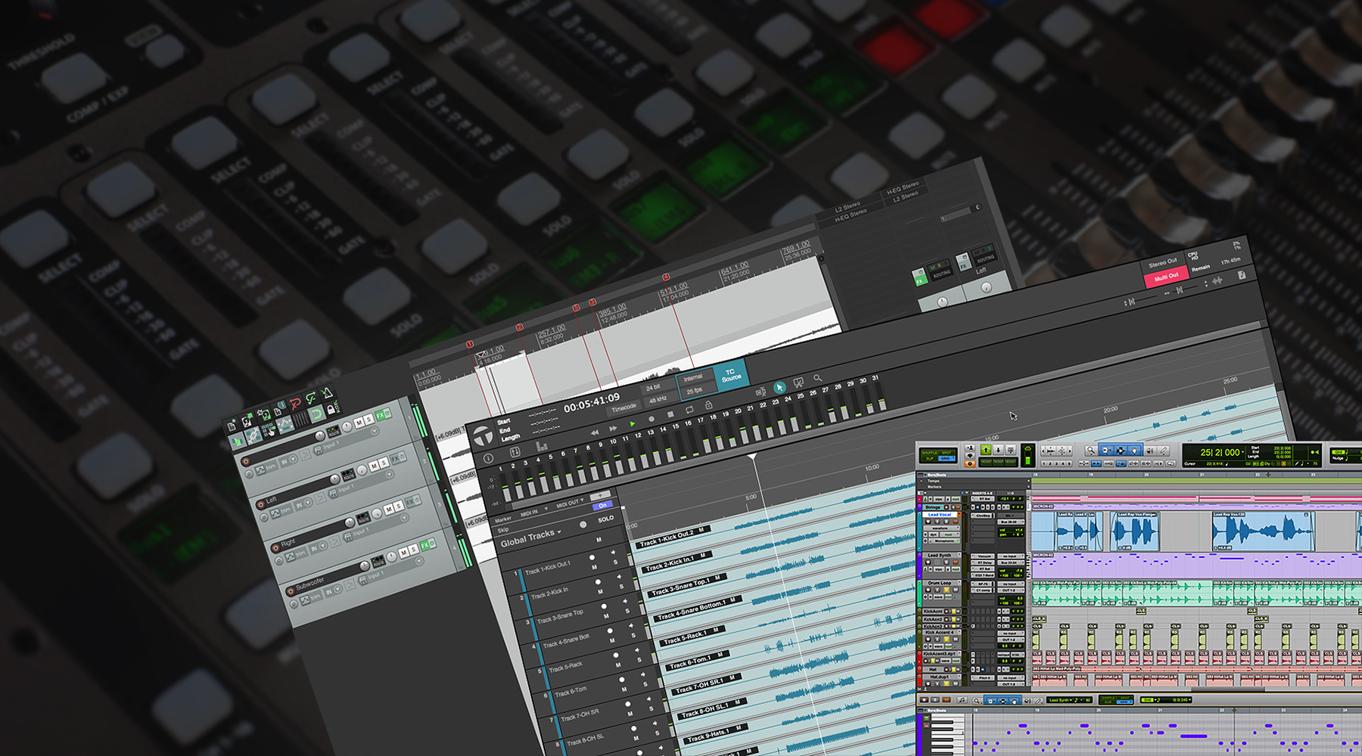Select the teal arrow cursor tool in Waveform

(779, 388)
